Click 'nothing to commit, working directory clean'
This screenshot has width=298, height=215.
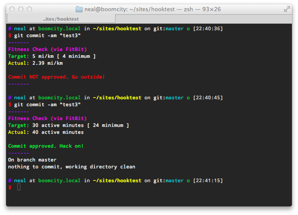click(72, 167)
